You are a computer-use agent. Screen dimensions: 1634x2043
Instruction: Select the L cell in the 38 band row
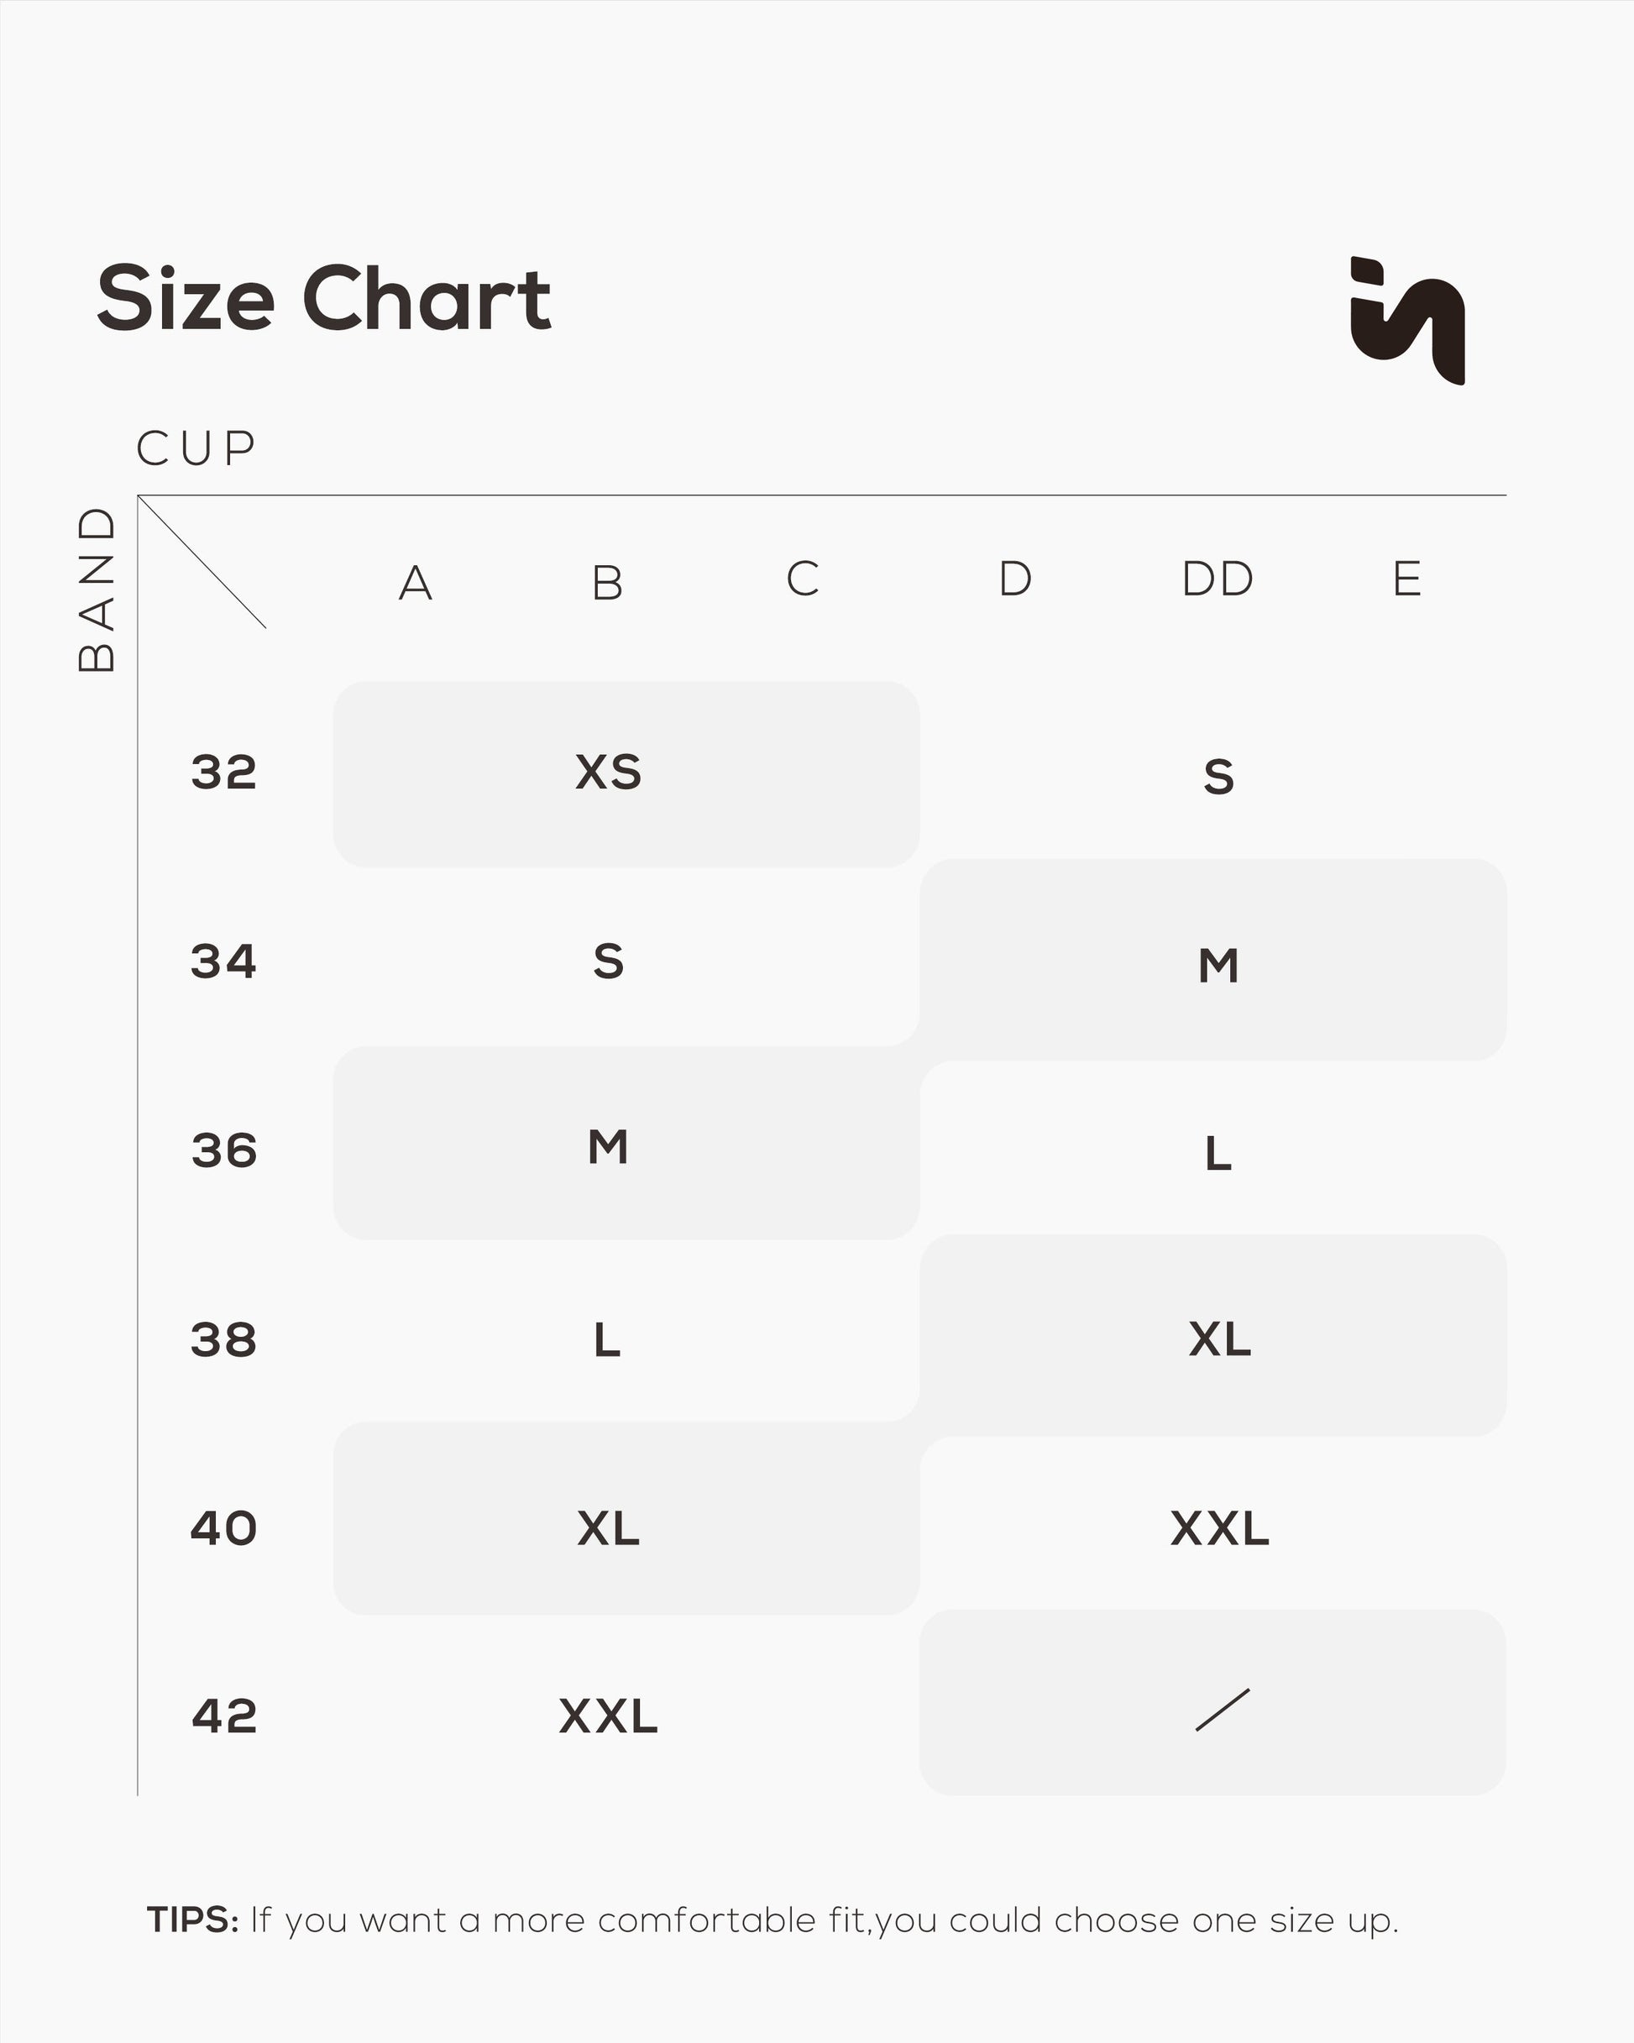[x=608, y=1340]
